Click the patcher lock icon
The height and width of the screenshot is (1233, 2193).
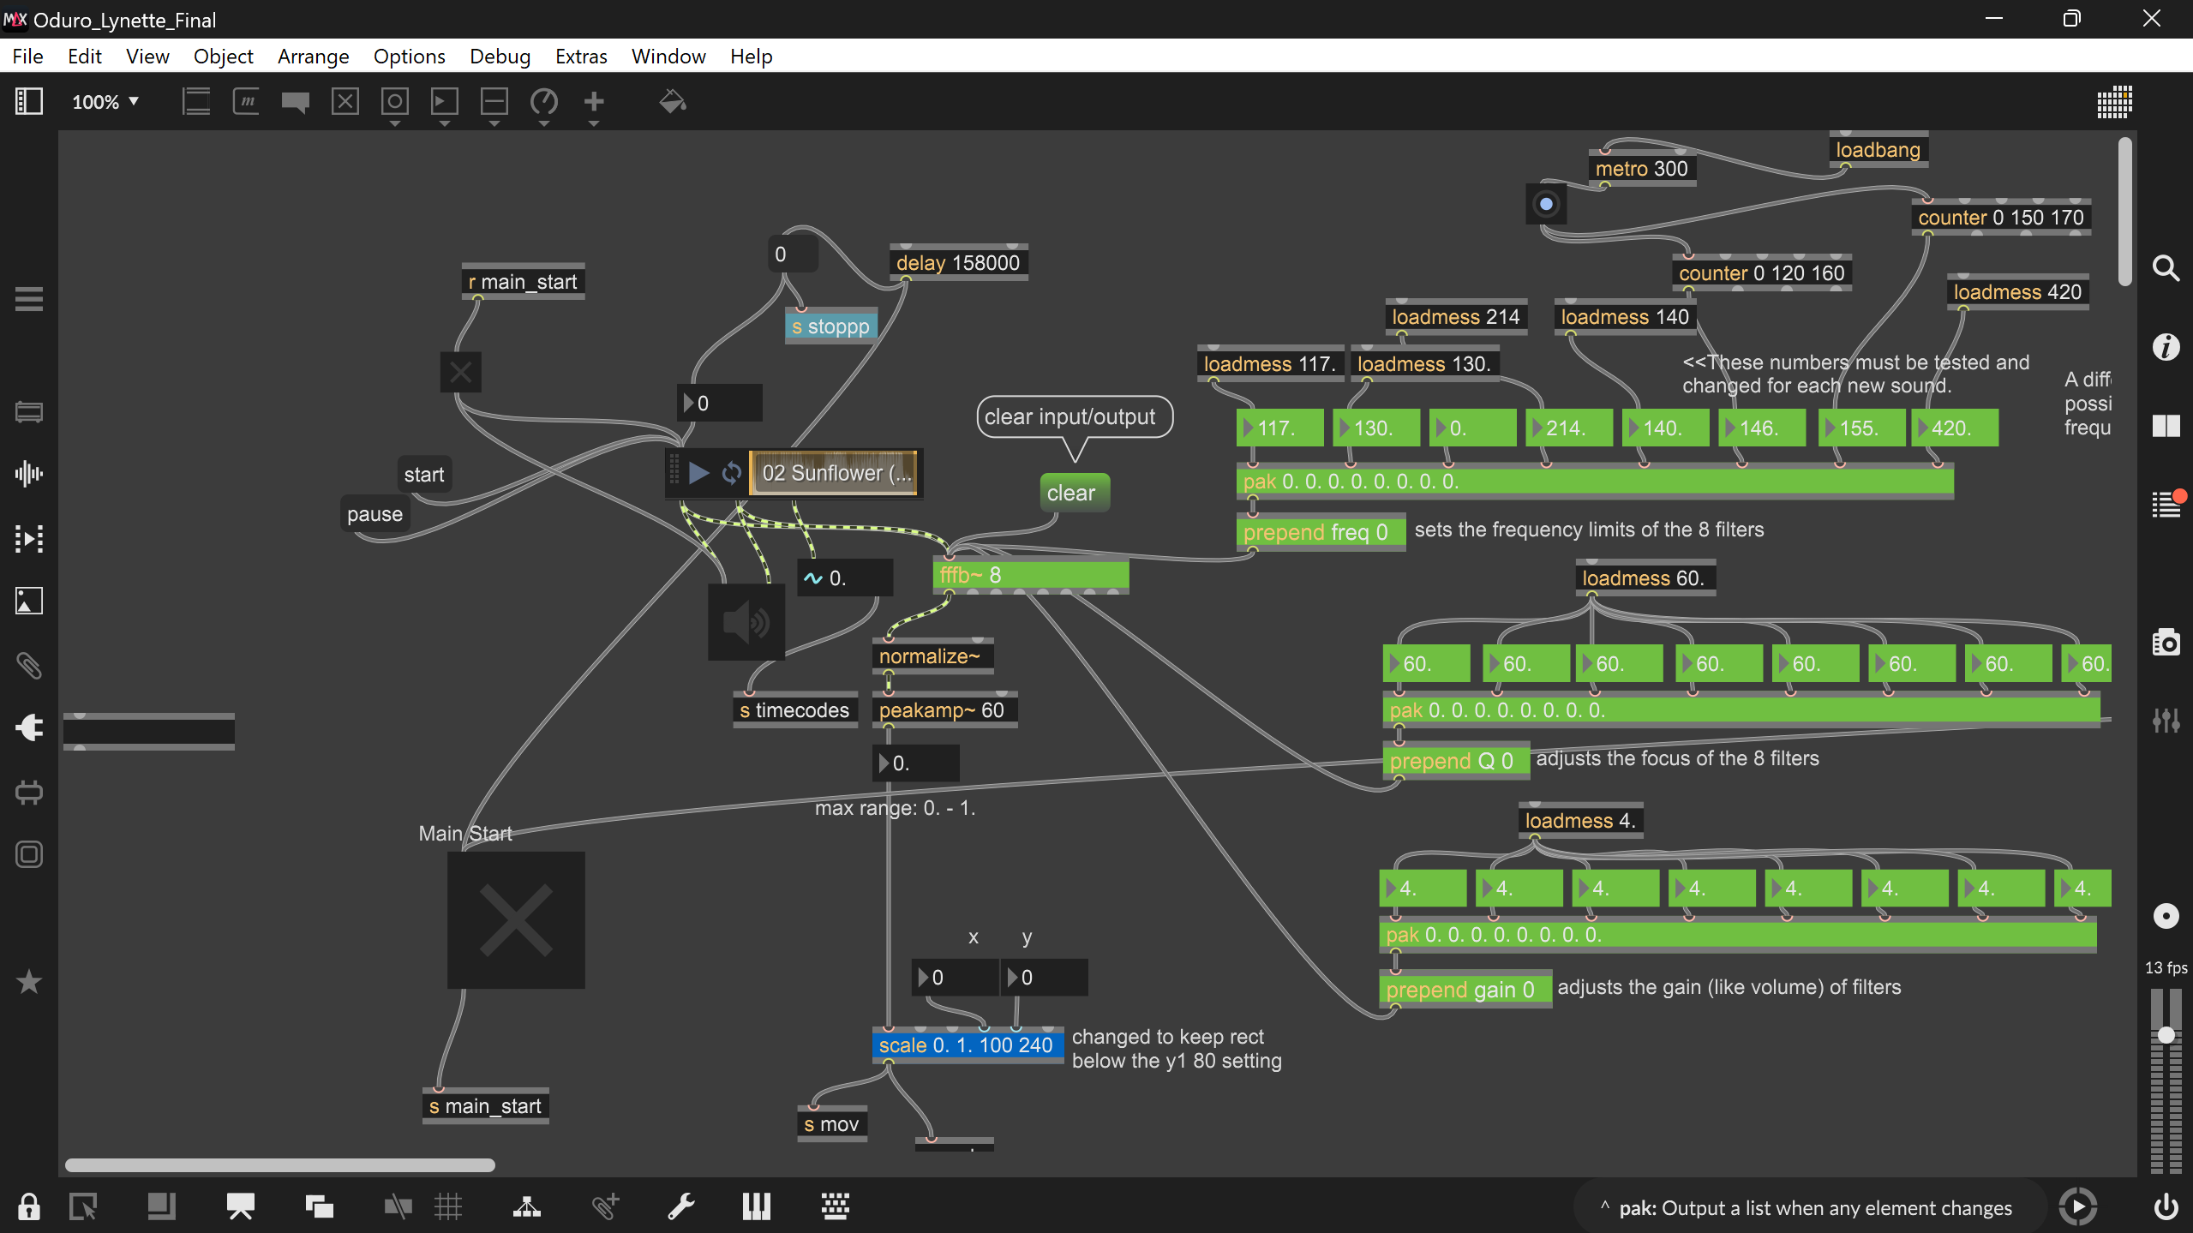click(29, 1206)
